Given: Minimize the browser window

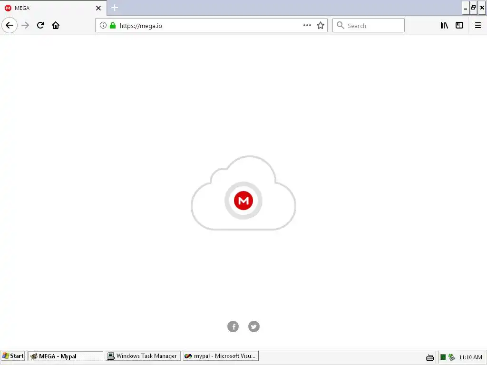Looking at the screenshot, I should tap(466, 8).
